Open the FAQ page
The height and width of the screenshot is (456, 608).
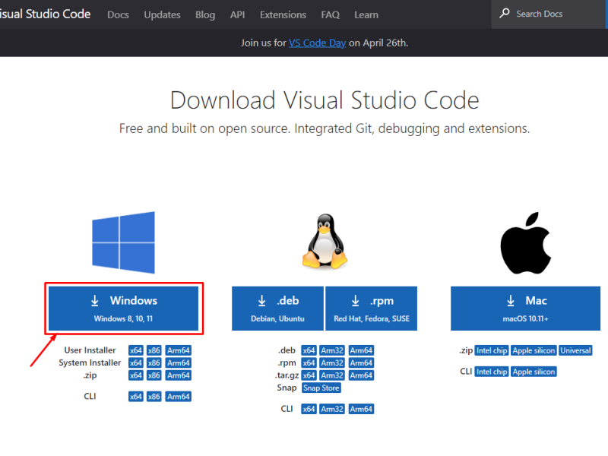coord(330,14)
